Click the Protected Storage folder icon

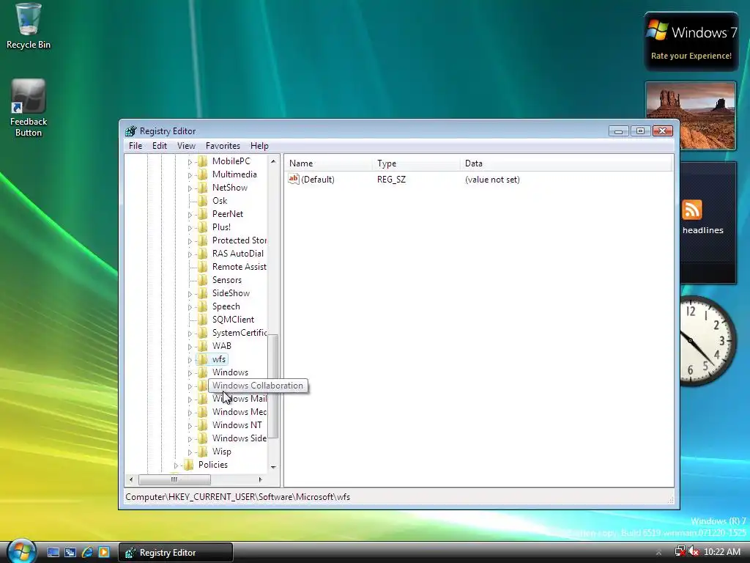203,240
